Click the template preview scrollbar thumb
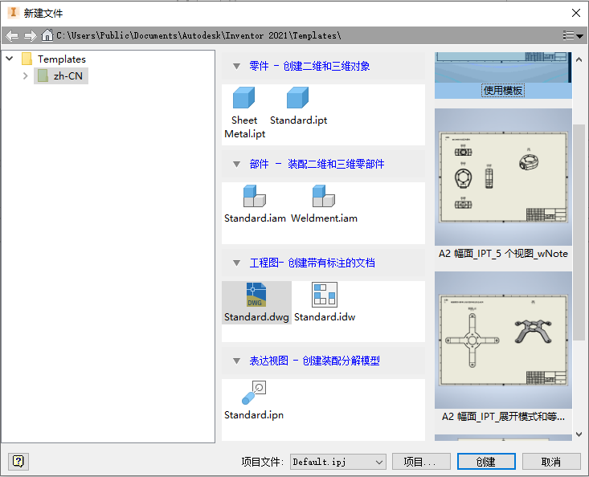The width and height of the screenshot is (589, 477). click(579, 233)
